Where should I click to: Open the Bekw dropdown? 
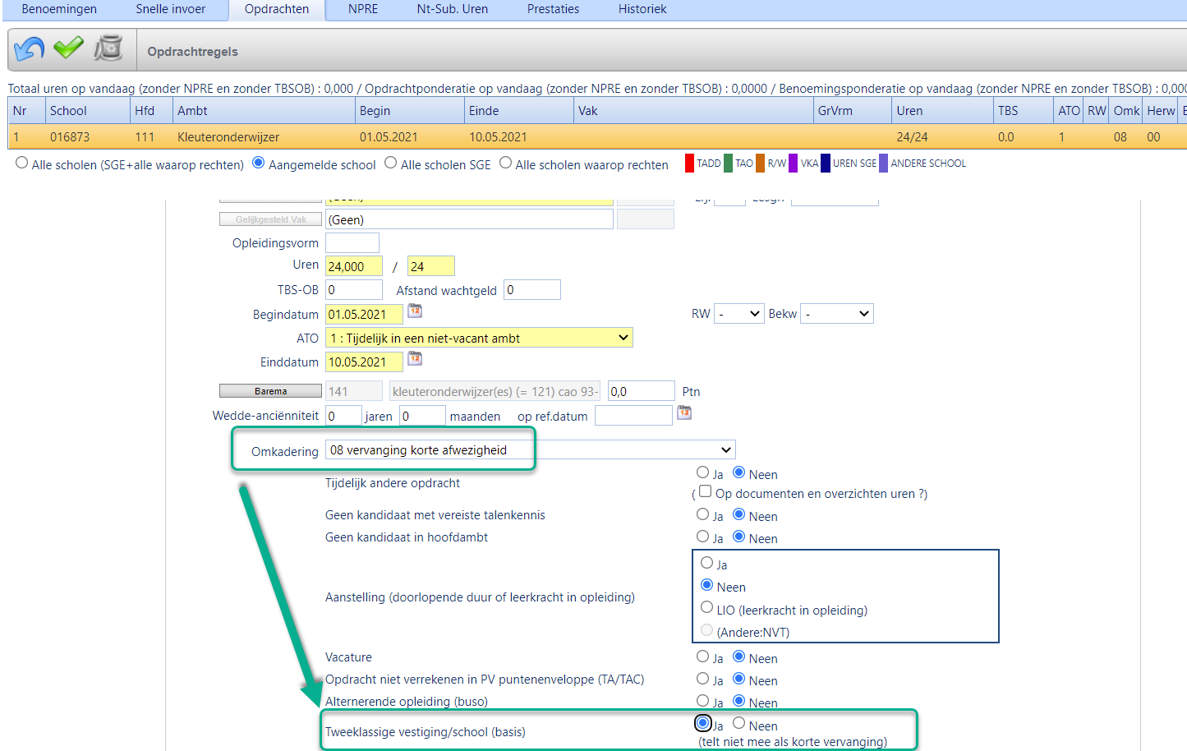tap(837, 314)
